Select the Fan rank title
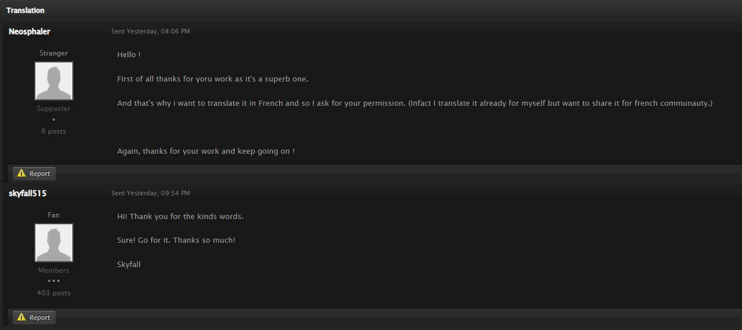Screen dimensions: 742x330 pos(54,215)
